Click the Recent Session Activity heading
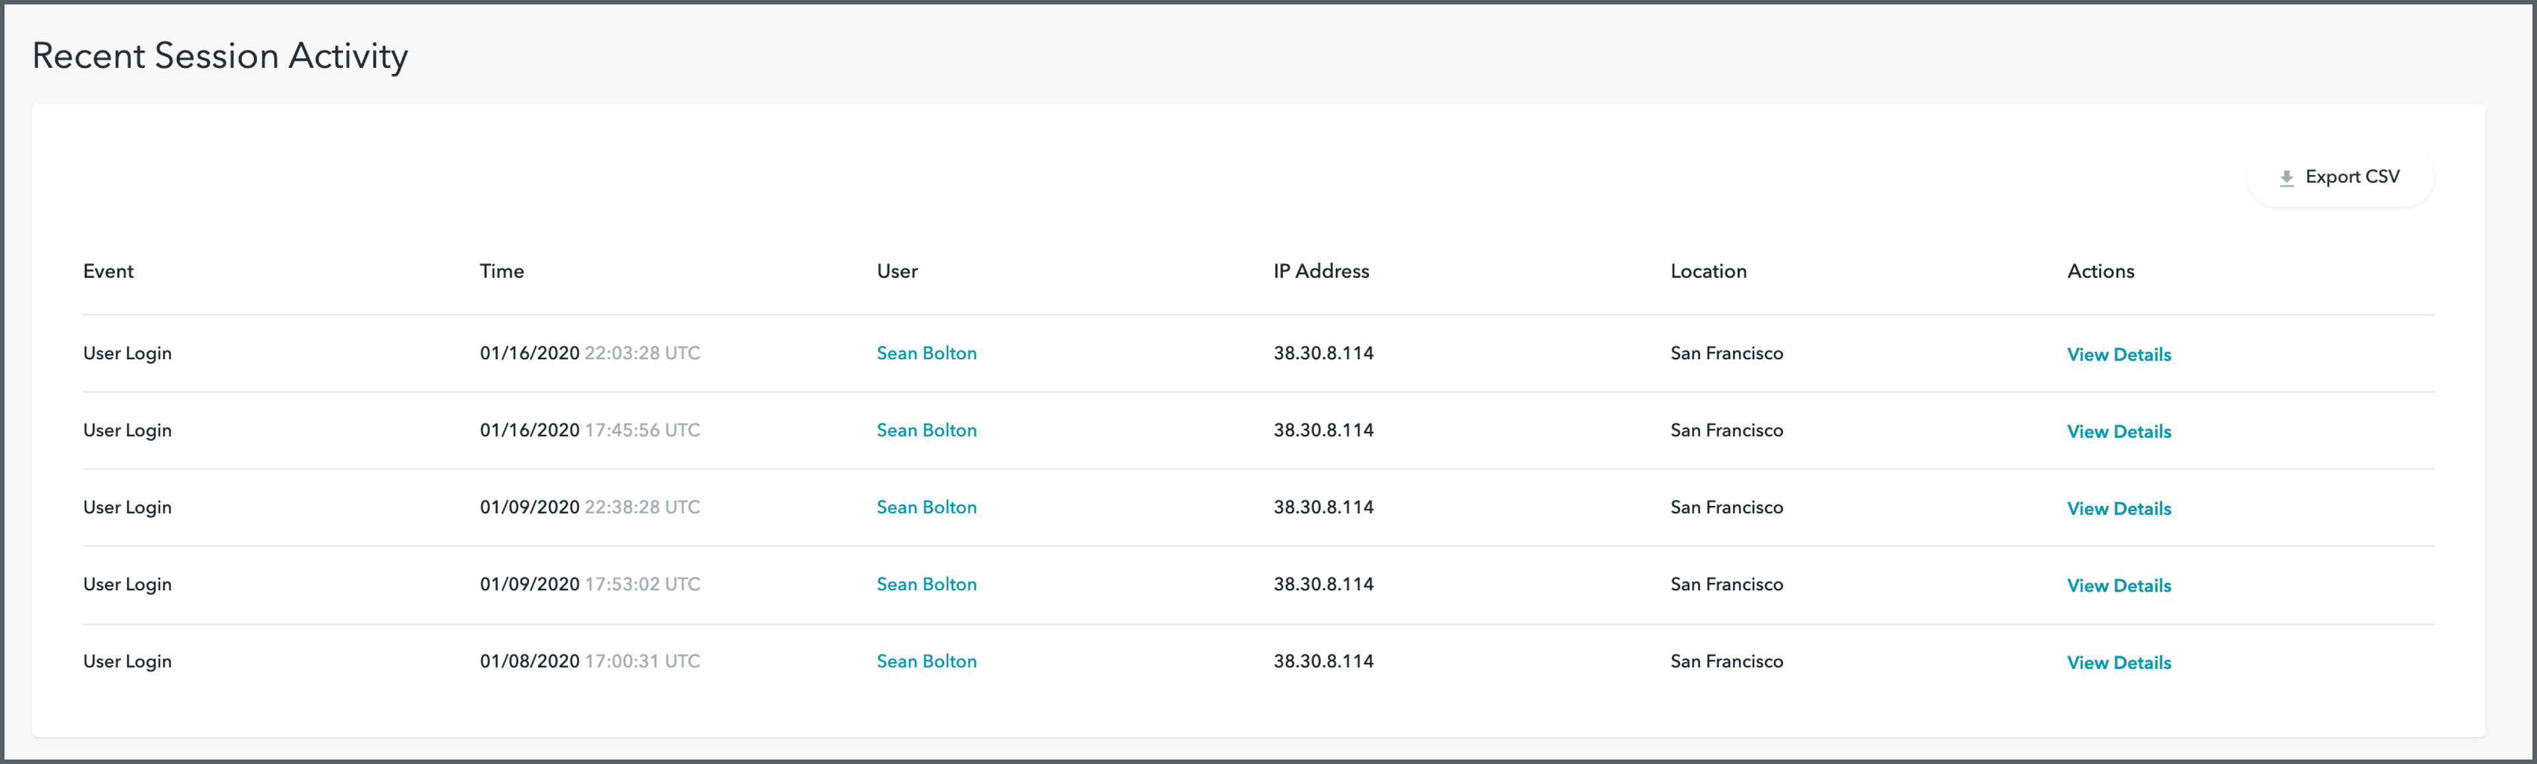Screen dimensions: 2537x764 tap(219, 56)
